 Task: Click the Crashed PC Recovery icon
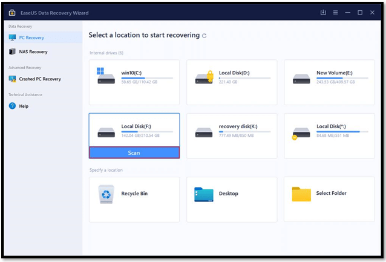(x=12, y=79)
